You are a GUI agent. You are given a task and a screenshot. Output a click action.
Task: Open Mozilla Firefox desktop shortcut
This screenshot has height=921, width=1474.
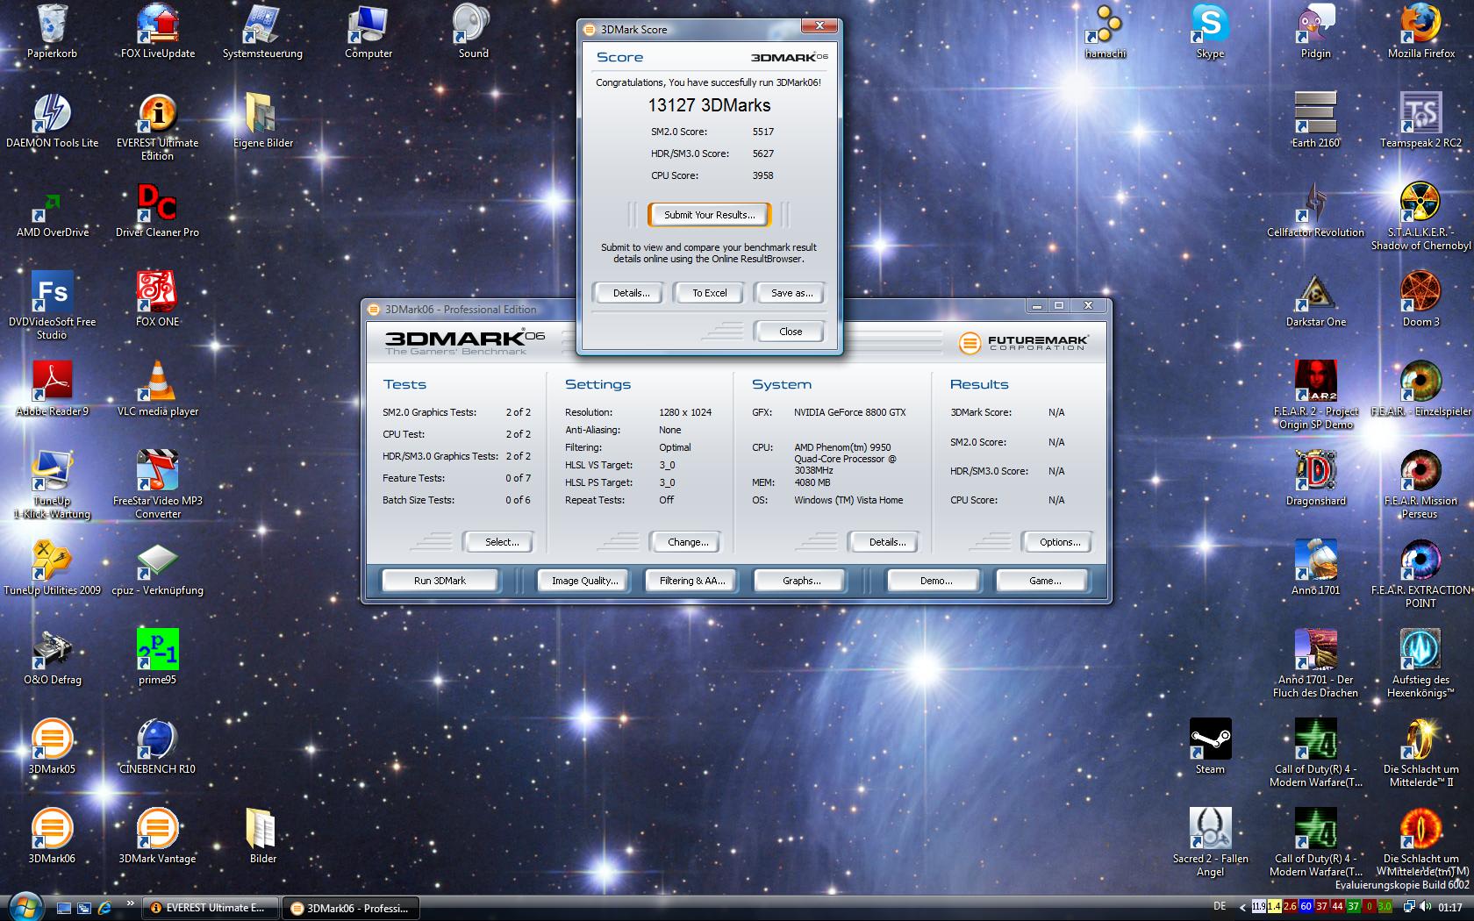(x=1420, y=32)
